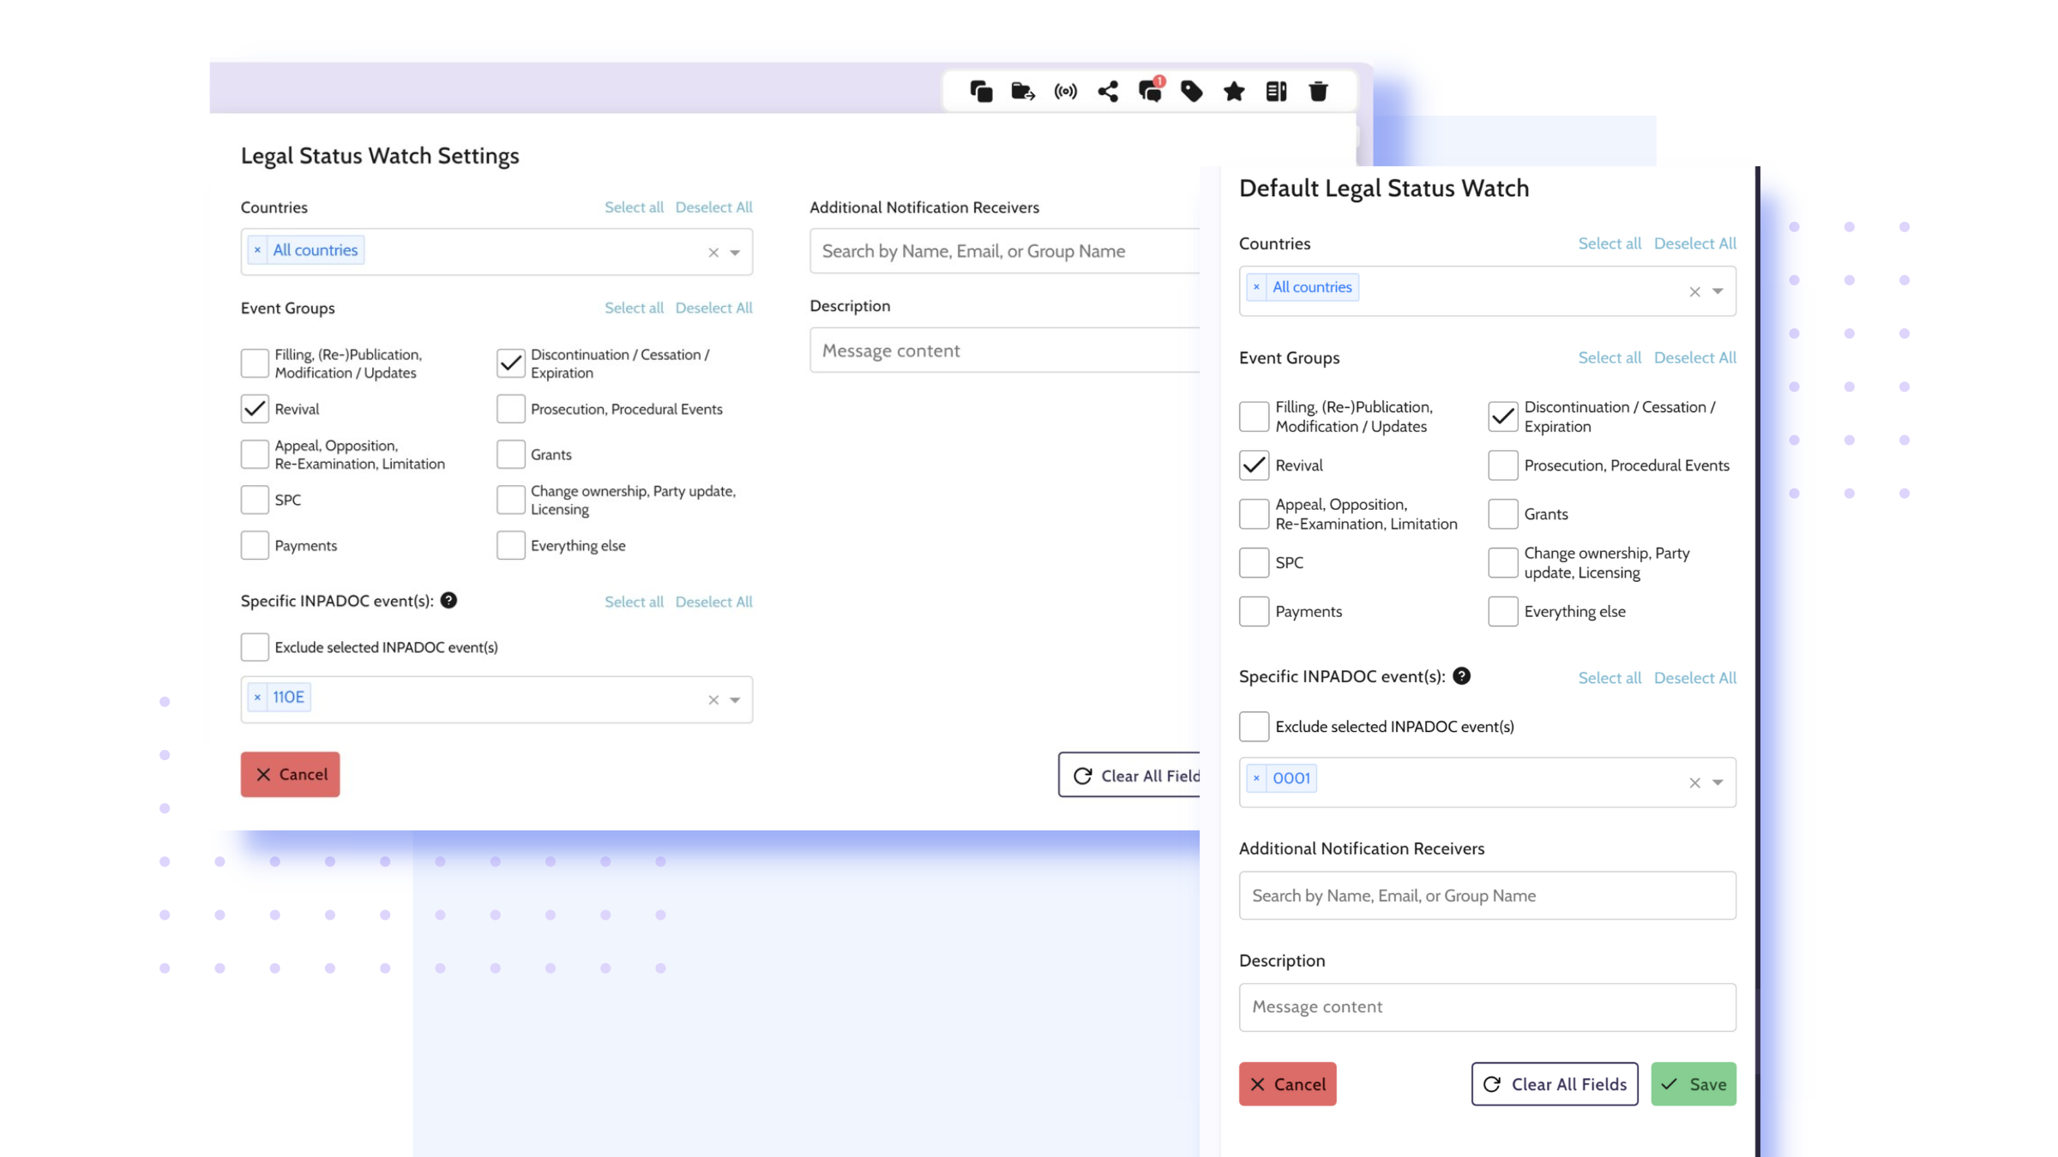Expand Countries dropdown in Default Legal Status Watch
This screenshot has height=1157, width=2058.
(1718, 291)
